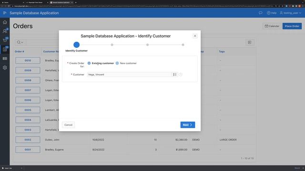305x171 pixels.
Task: Click the 10/8/2022 date cell
Action: pyautogui.click(x=98, y=140)
